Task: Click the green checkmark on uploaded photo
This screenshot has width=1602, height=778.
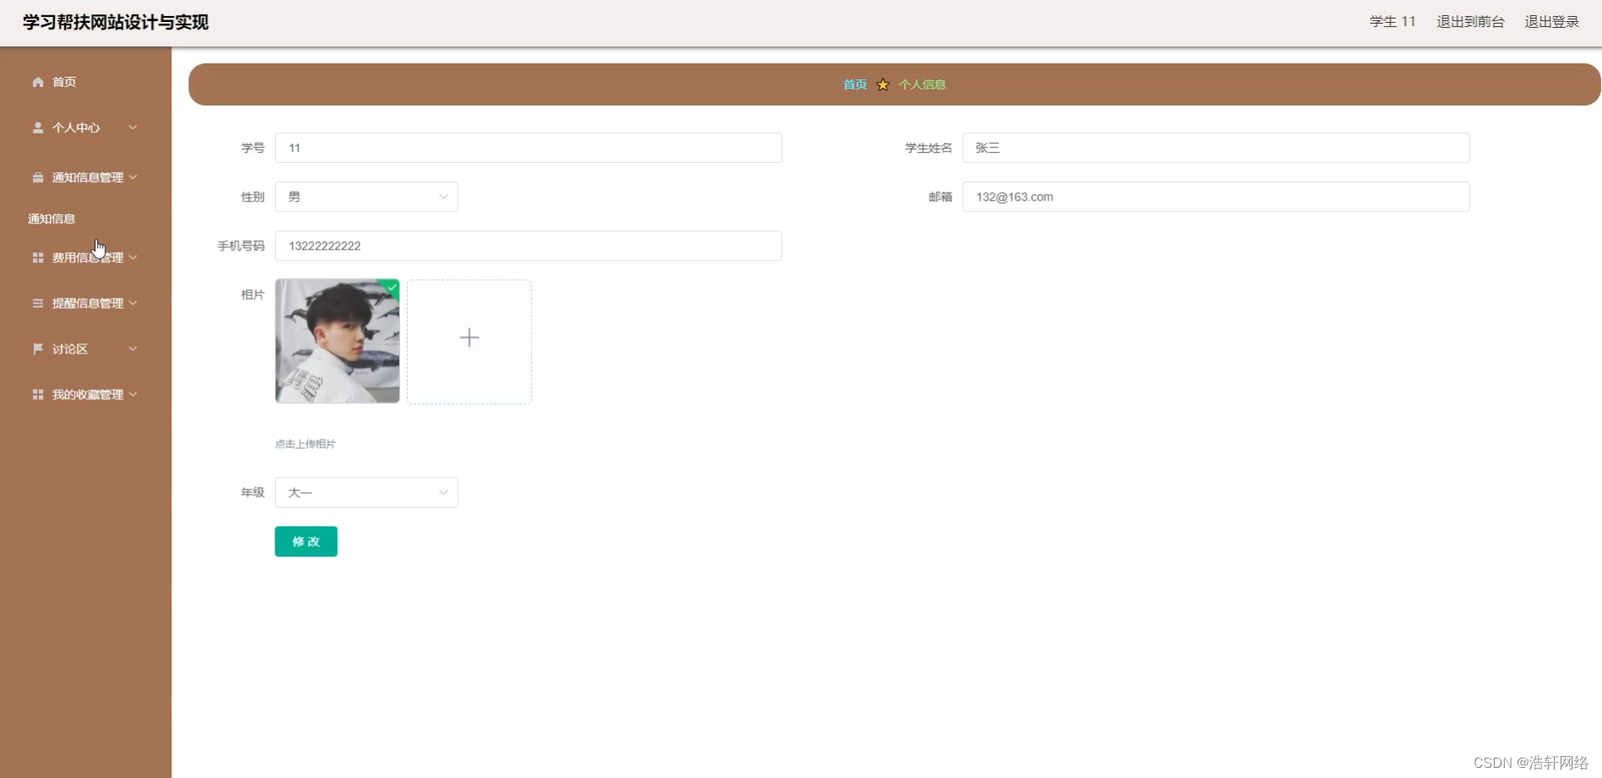Action: point(391,288)
